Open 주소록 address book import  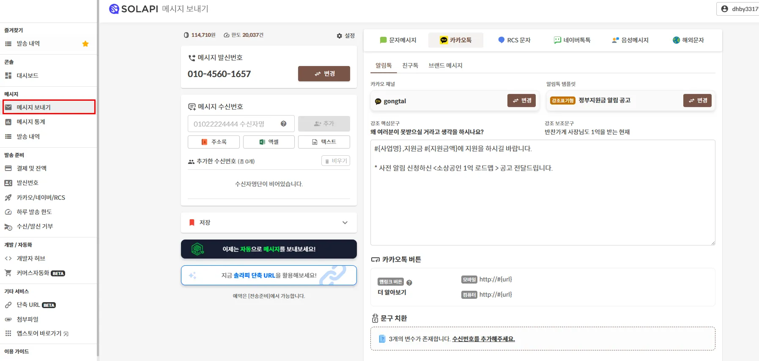[214, 142]
